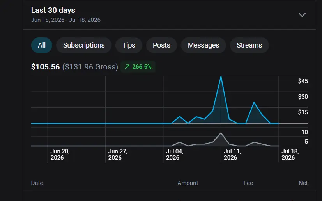Open the Tips filter
322x201 pixels.
coord(129,45)
